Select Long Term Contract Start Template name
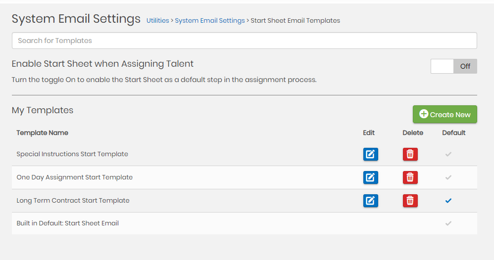 [x=73, y=201]
